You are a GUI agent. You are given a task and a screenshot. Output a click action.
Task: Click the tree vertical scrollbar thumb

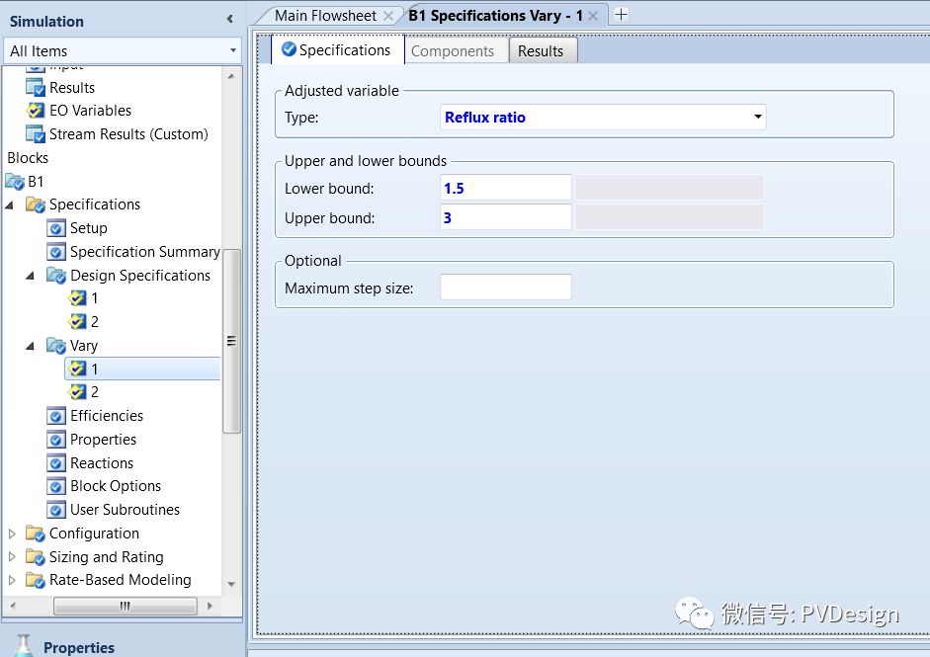(x=231, y=342)
